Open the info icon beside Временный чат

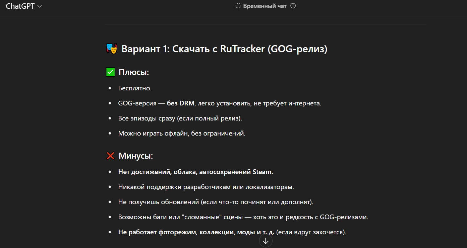click(x=293, y=6)
